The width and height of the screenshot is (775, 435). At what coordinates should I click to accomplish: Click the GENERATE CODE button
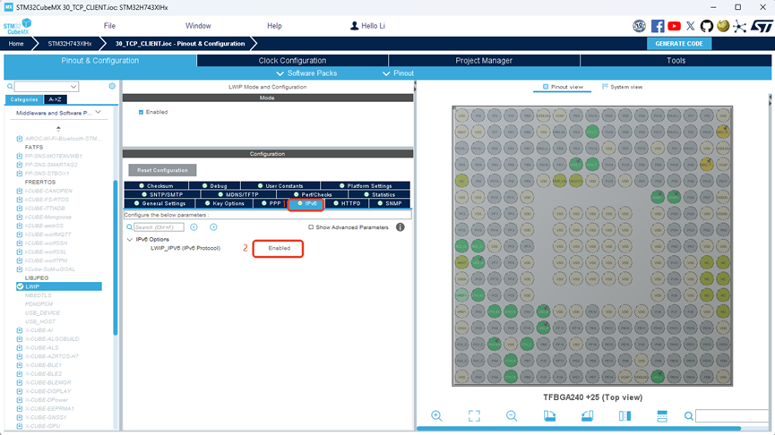tap(678, 44)
